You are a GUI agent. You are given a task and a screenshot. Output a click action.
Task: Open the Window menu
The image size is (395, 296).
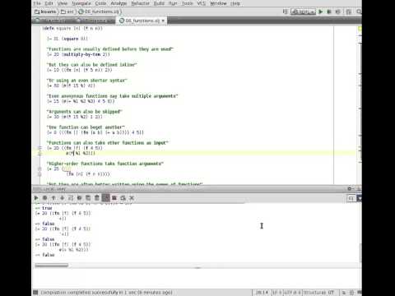click(x=218, y=3)
